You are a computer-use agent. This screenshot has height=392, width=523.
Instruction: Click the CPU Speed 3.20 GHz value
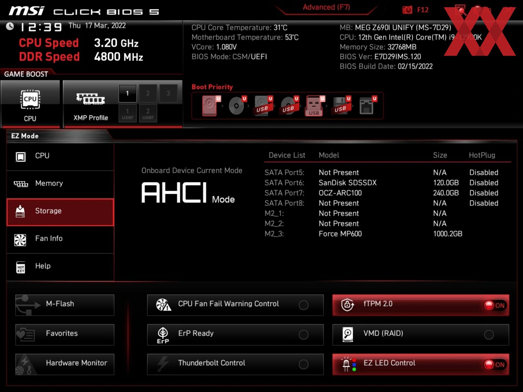[116, 43]
